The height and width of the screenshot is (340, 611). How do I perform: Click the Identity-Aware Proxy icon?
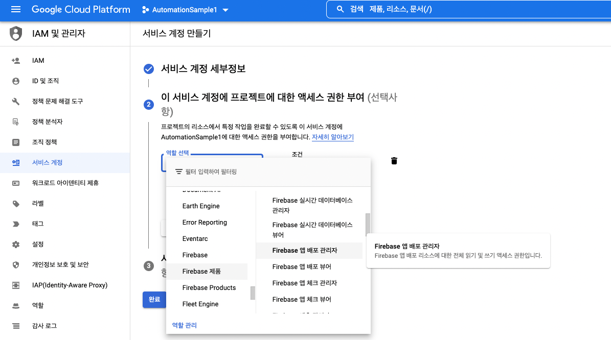[15, 285]
